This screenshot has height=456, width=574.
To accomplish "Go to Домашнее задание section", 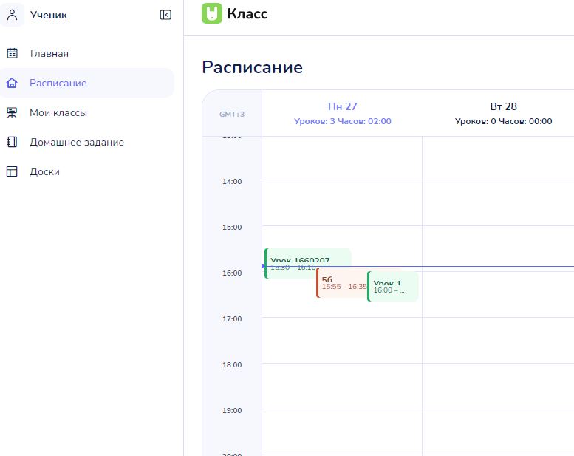I will click(86, 142).
